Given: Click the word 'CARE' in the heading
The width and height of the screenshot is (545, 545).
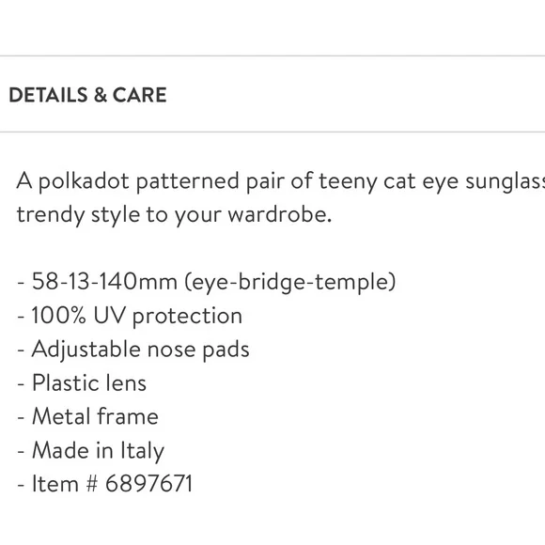Looking at the screenshot, I should coord(140,95).
